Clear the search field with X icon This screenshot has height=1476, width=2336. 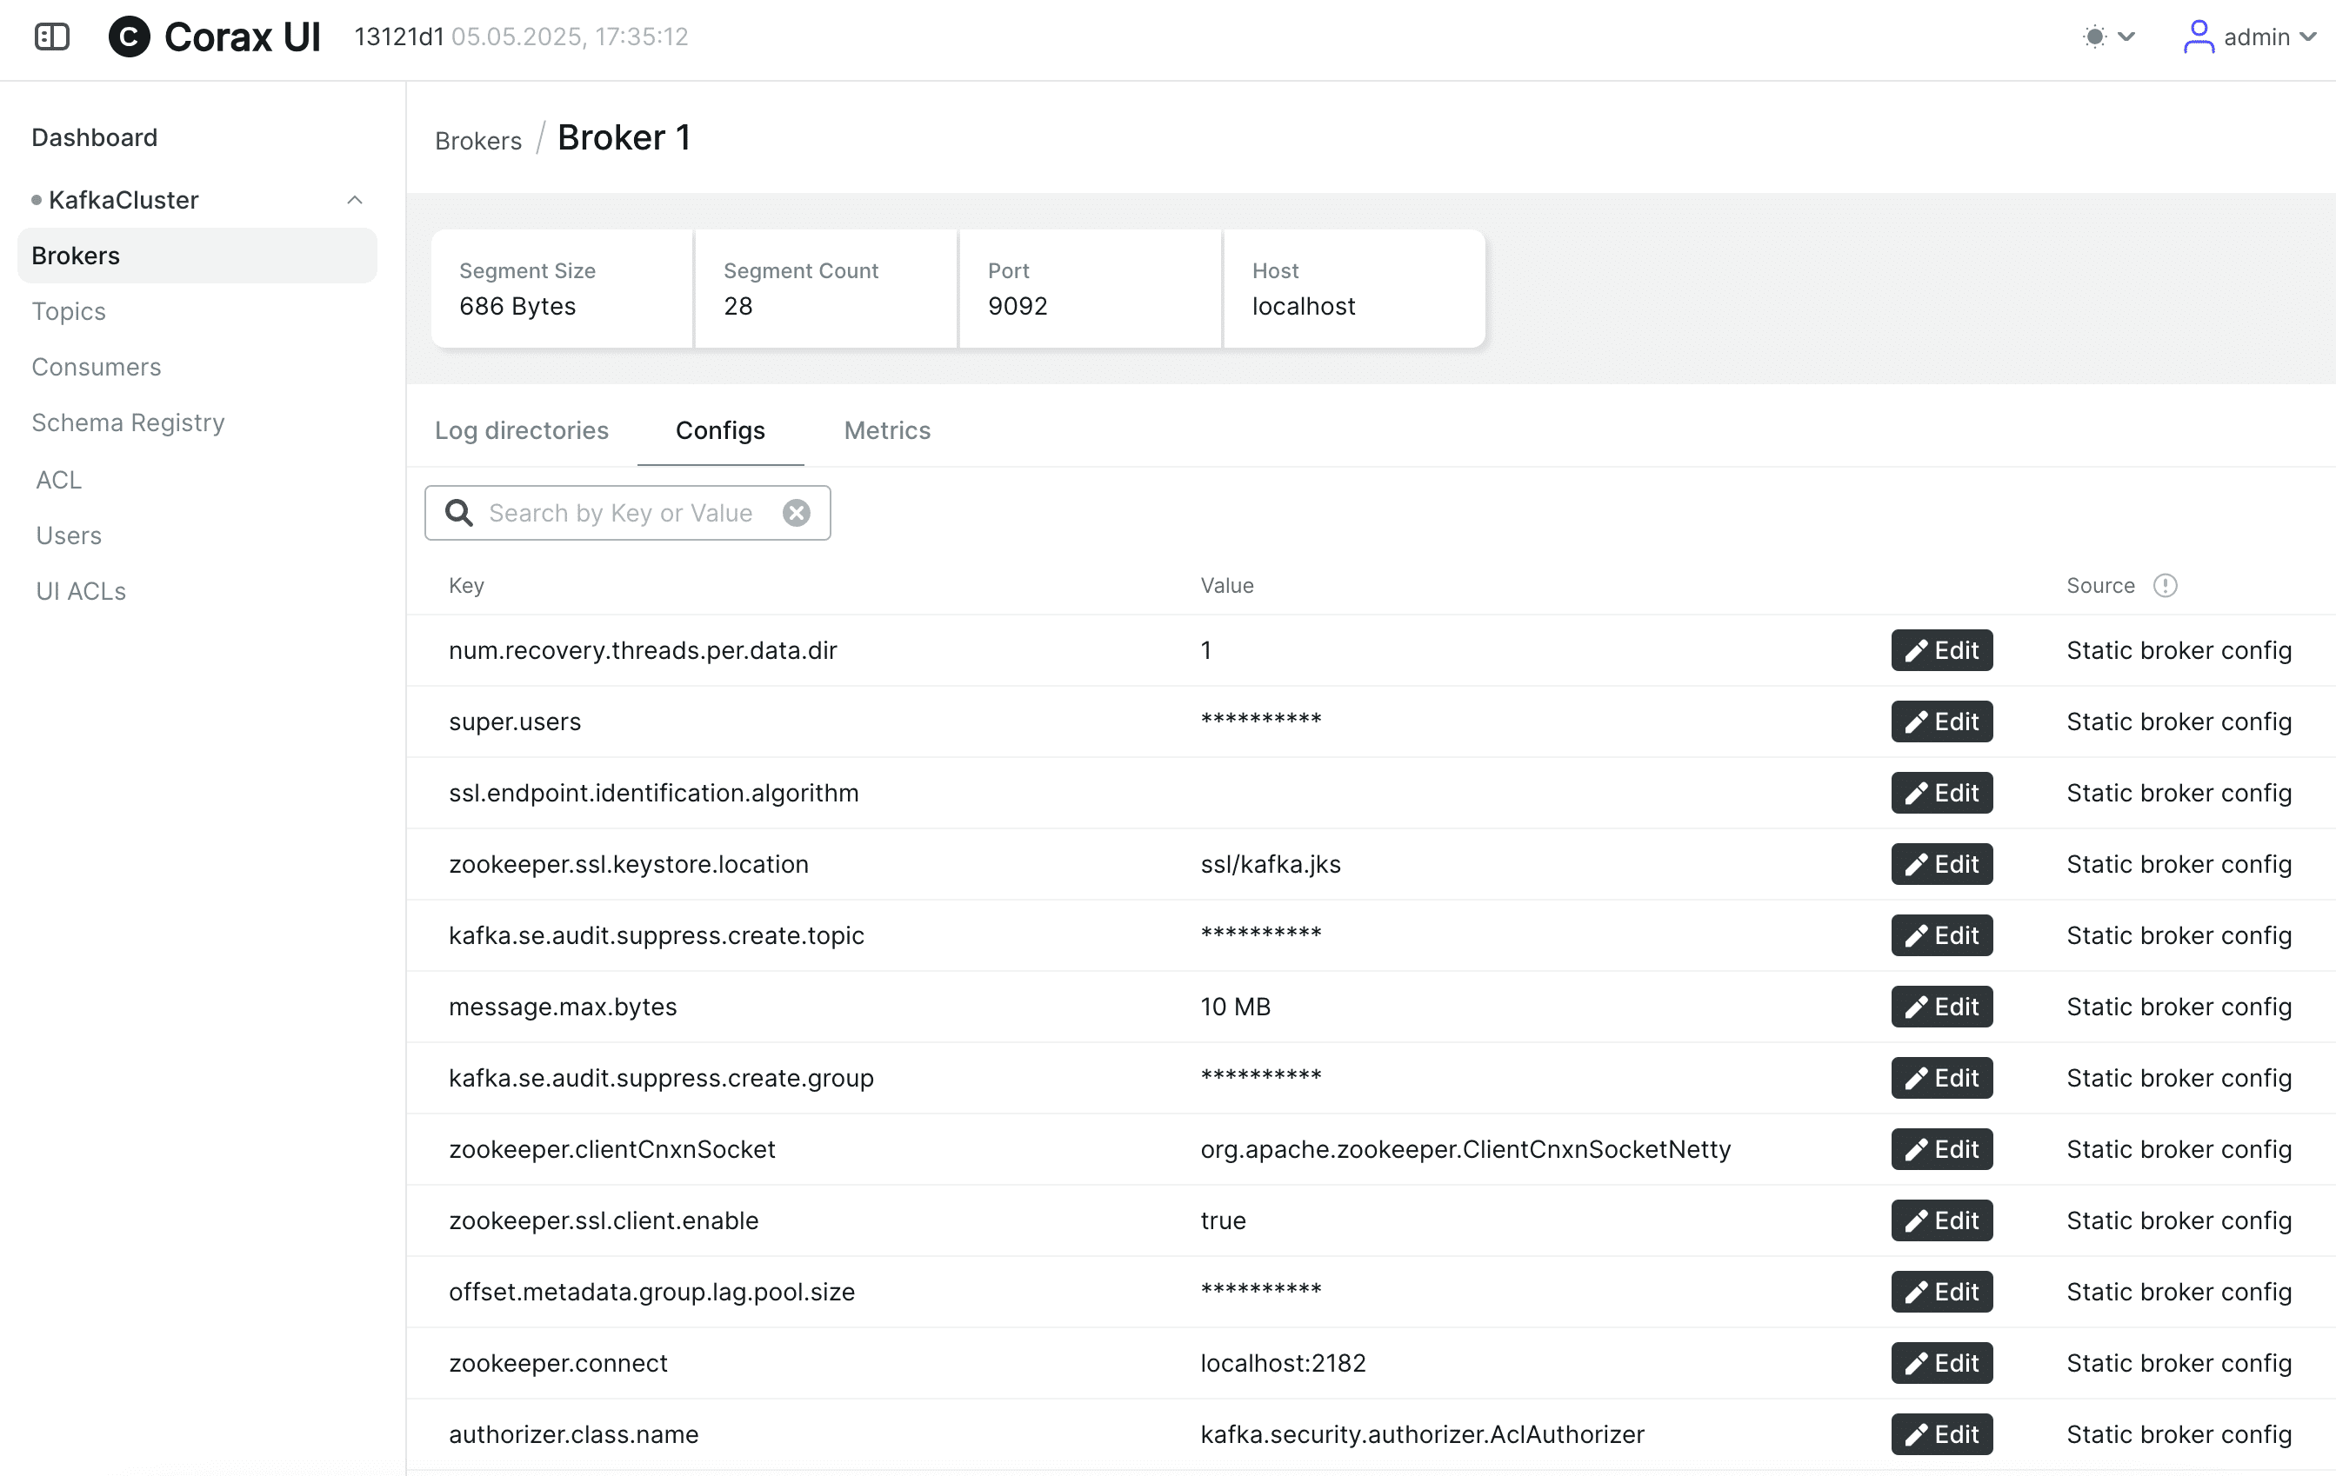pos(797,513)
